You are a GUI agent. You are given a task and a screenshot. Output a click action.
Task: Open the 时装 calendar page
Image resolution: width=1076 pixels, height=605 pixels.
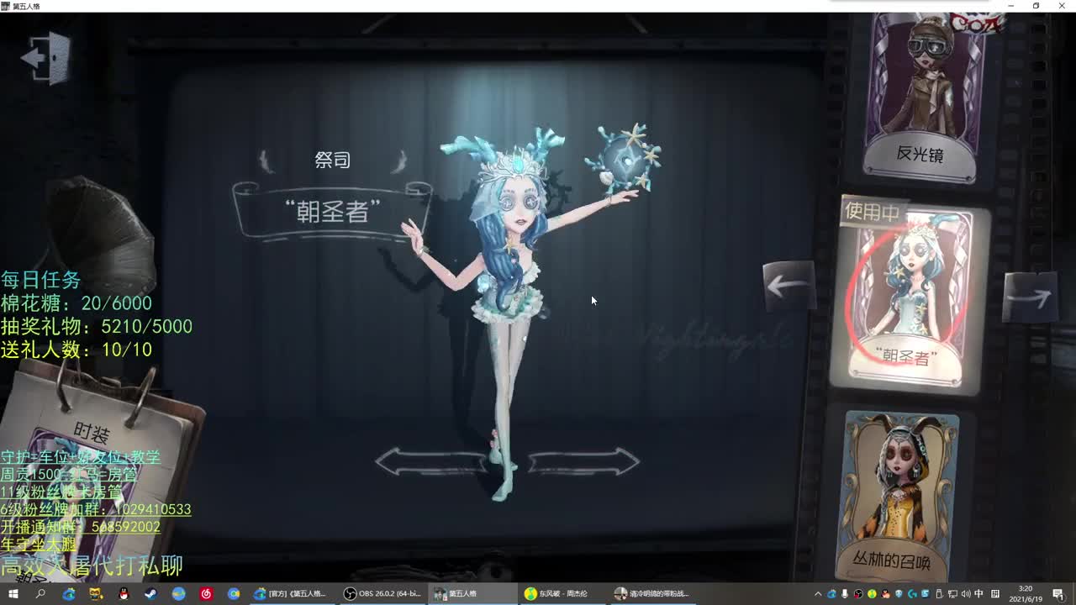click(x=91, y=434)
